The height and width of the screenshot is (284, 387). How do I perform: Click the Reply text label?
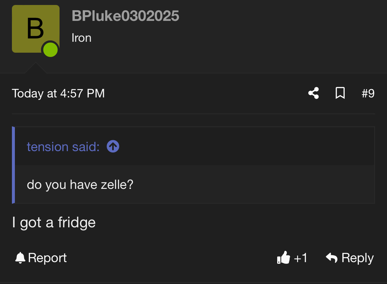(358, 258)
